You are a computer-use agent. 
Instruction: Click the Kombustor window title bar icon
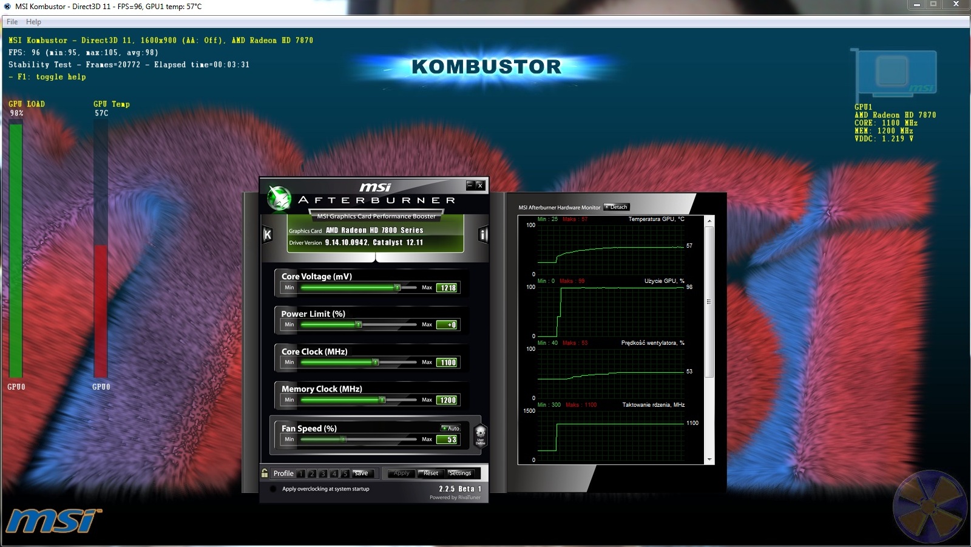tap(7, 6)
